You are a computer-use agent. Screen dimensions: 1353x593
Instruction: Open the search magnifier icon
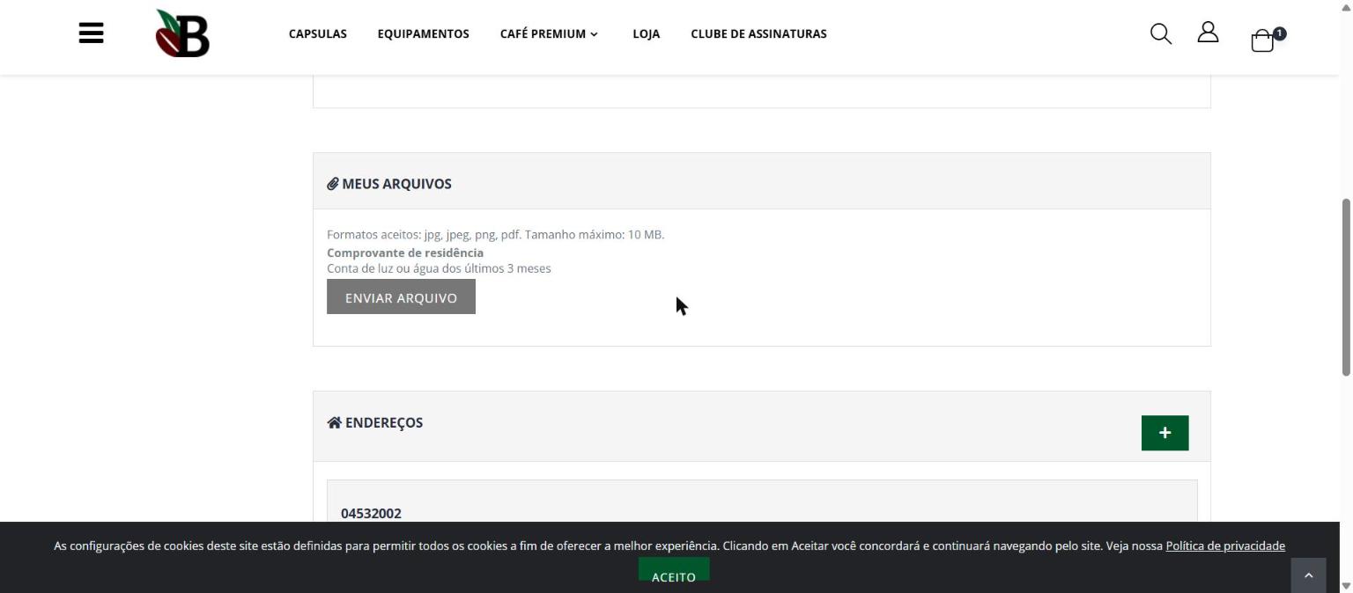[x=1161, y=33]
